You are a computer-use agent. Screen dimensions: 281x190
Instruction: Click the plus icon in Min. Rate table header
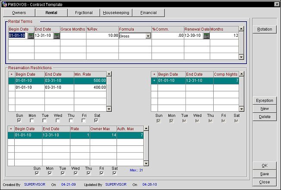click(11, 74)
